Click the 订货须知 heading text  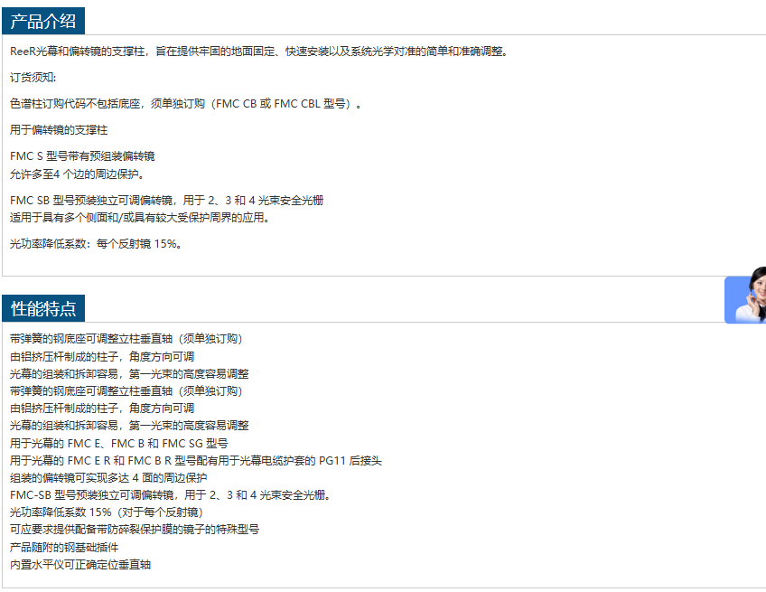coord(33,77)
